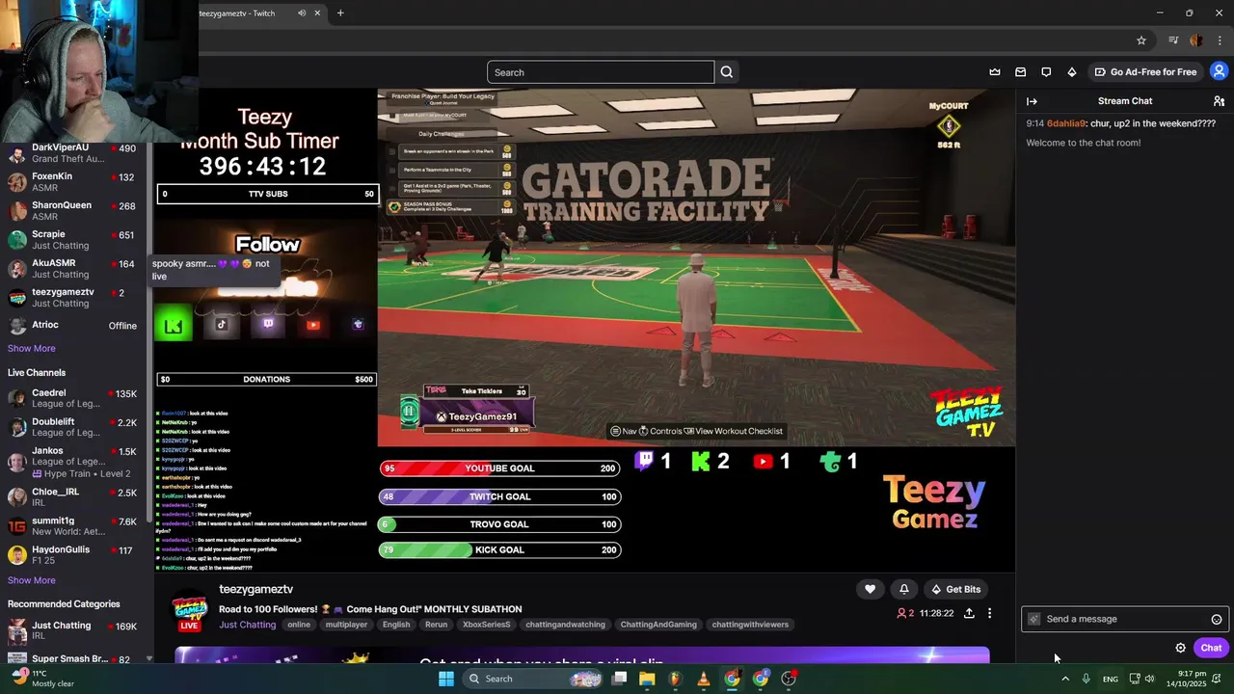Click the taskbar clock and date
1234x694 pixels.
pos(1194,679)
